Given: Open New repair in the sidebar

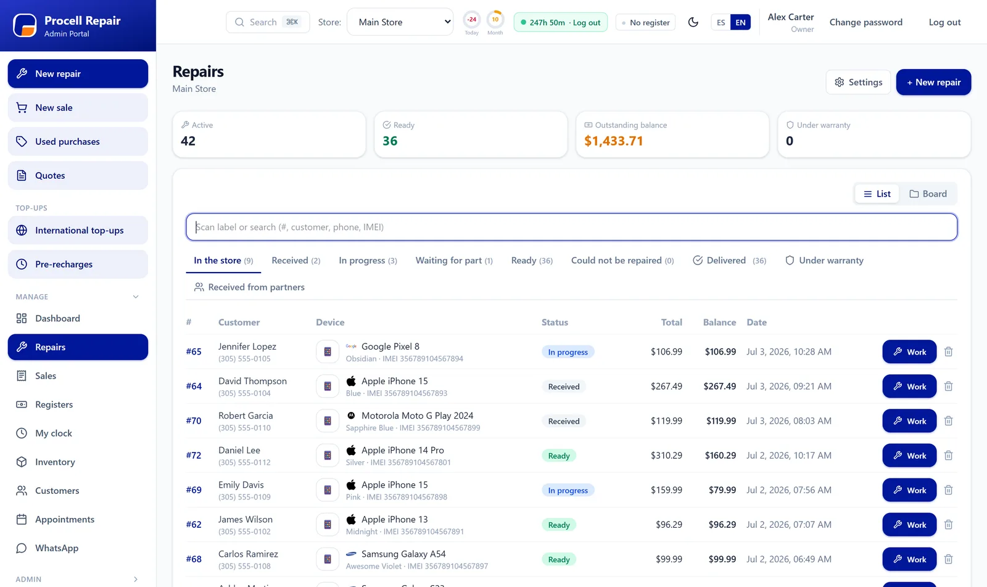Looking at the screenshot, I should pos(78,73).
